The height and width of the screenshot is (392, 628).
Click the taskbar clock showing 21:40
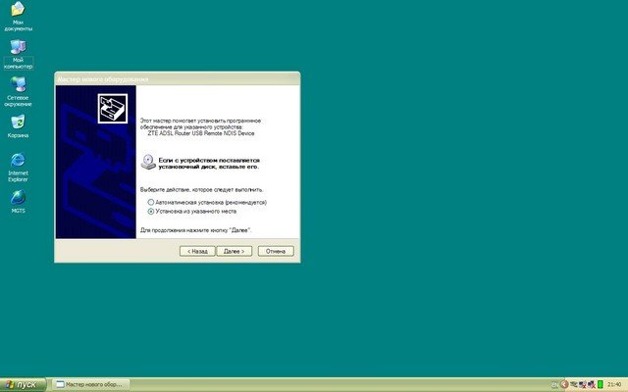(x=614, y=384)
